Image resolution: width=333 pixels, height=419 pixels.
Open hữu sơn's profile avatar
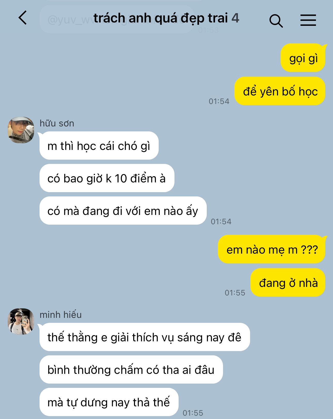pos(21,130)
